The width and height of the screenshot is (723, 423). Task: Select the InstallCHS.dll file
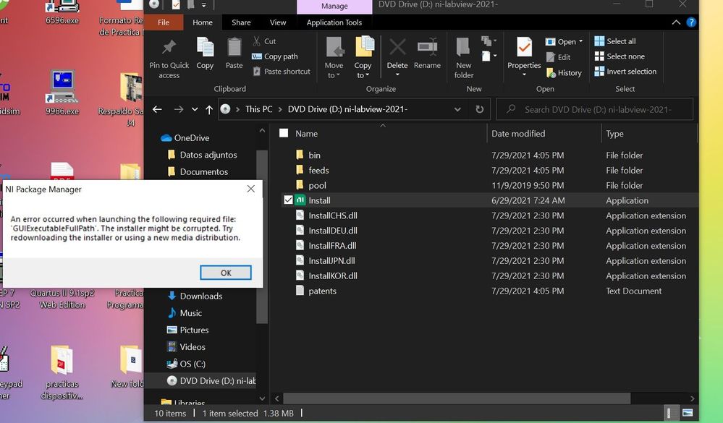point(332,215)
